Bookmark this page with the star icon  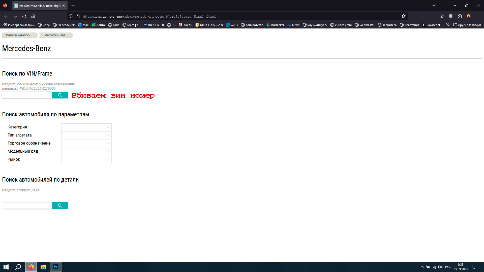(403, 16)
